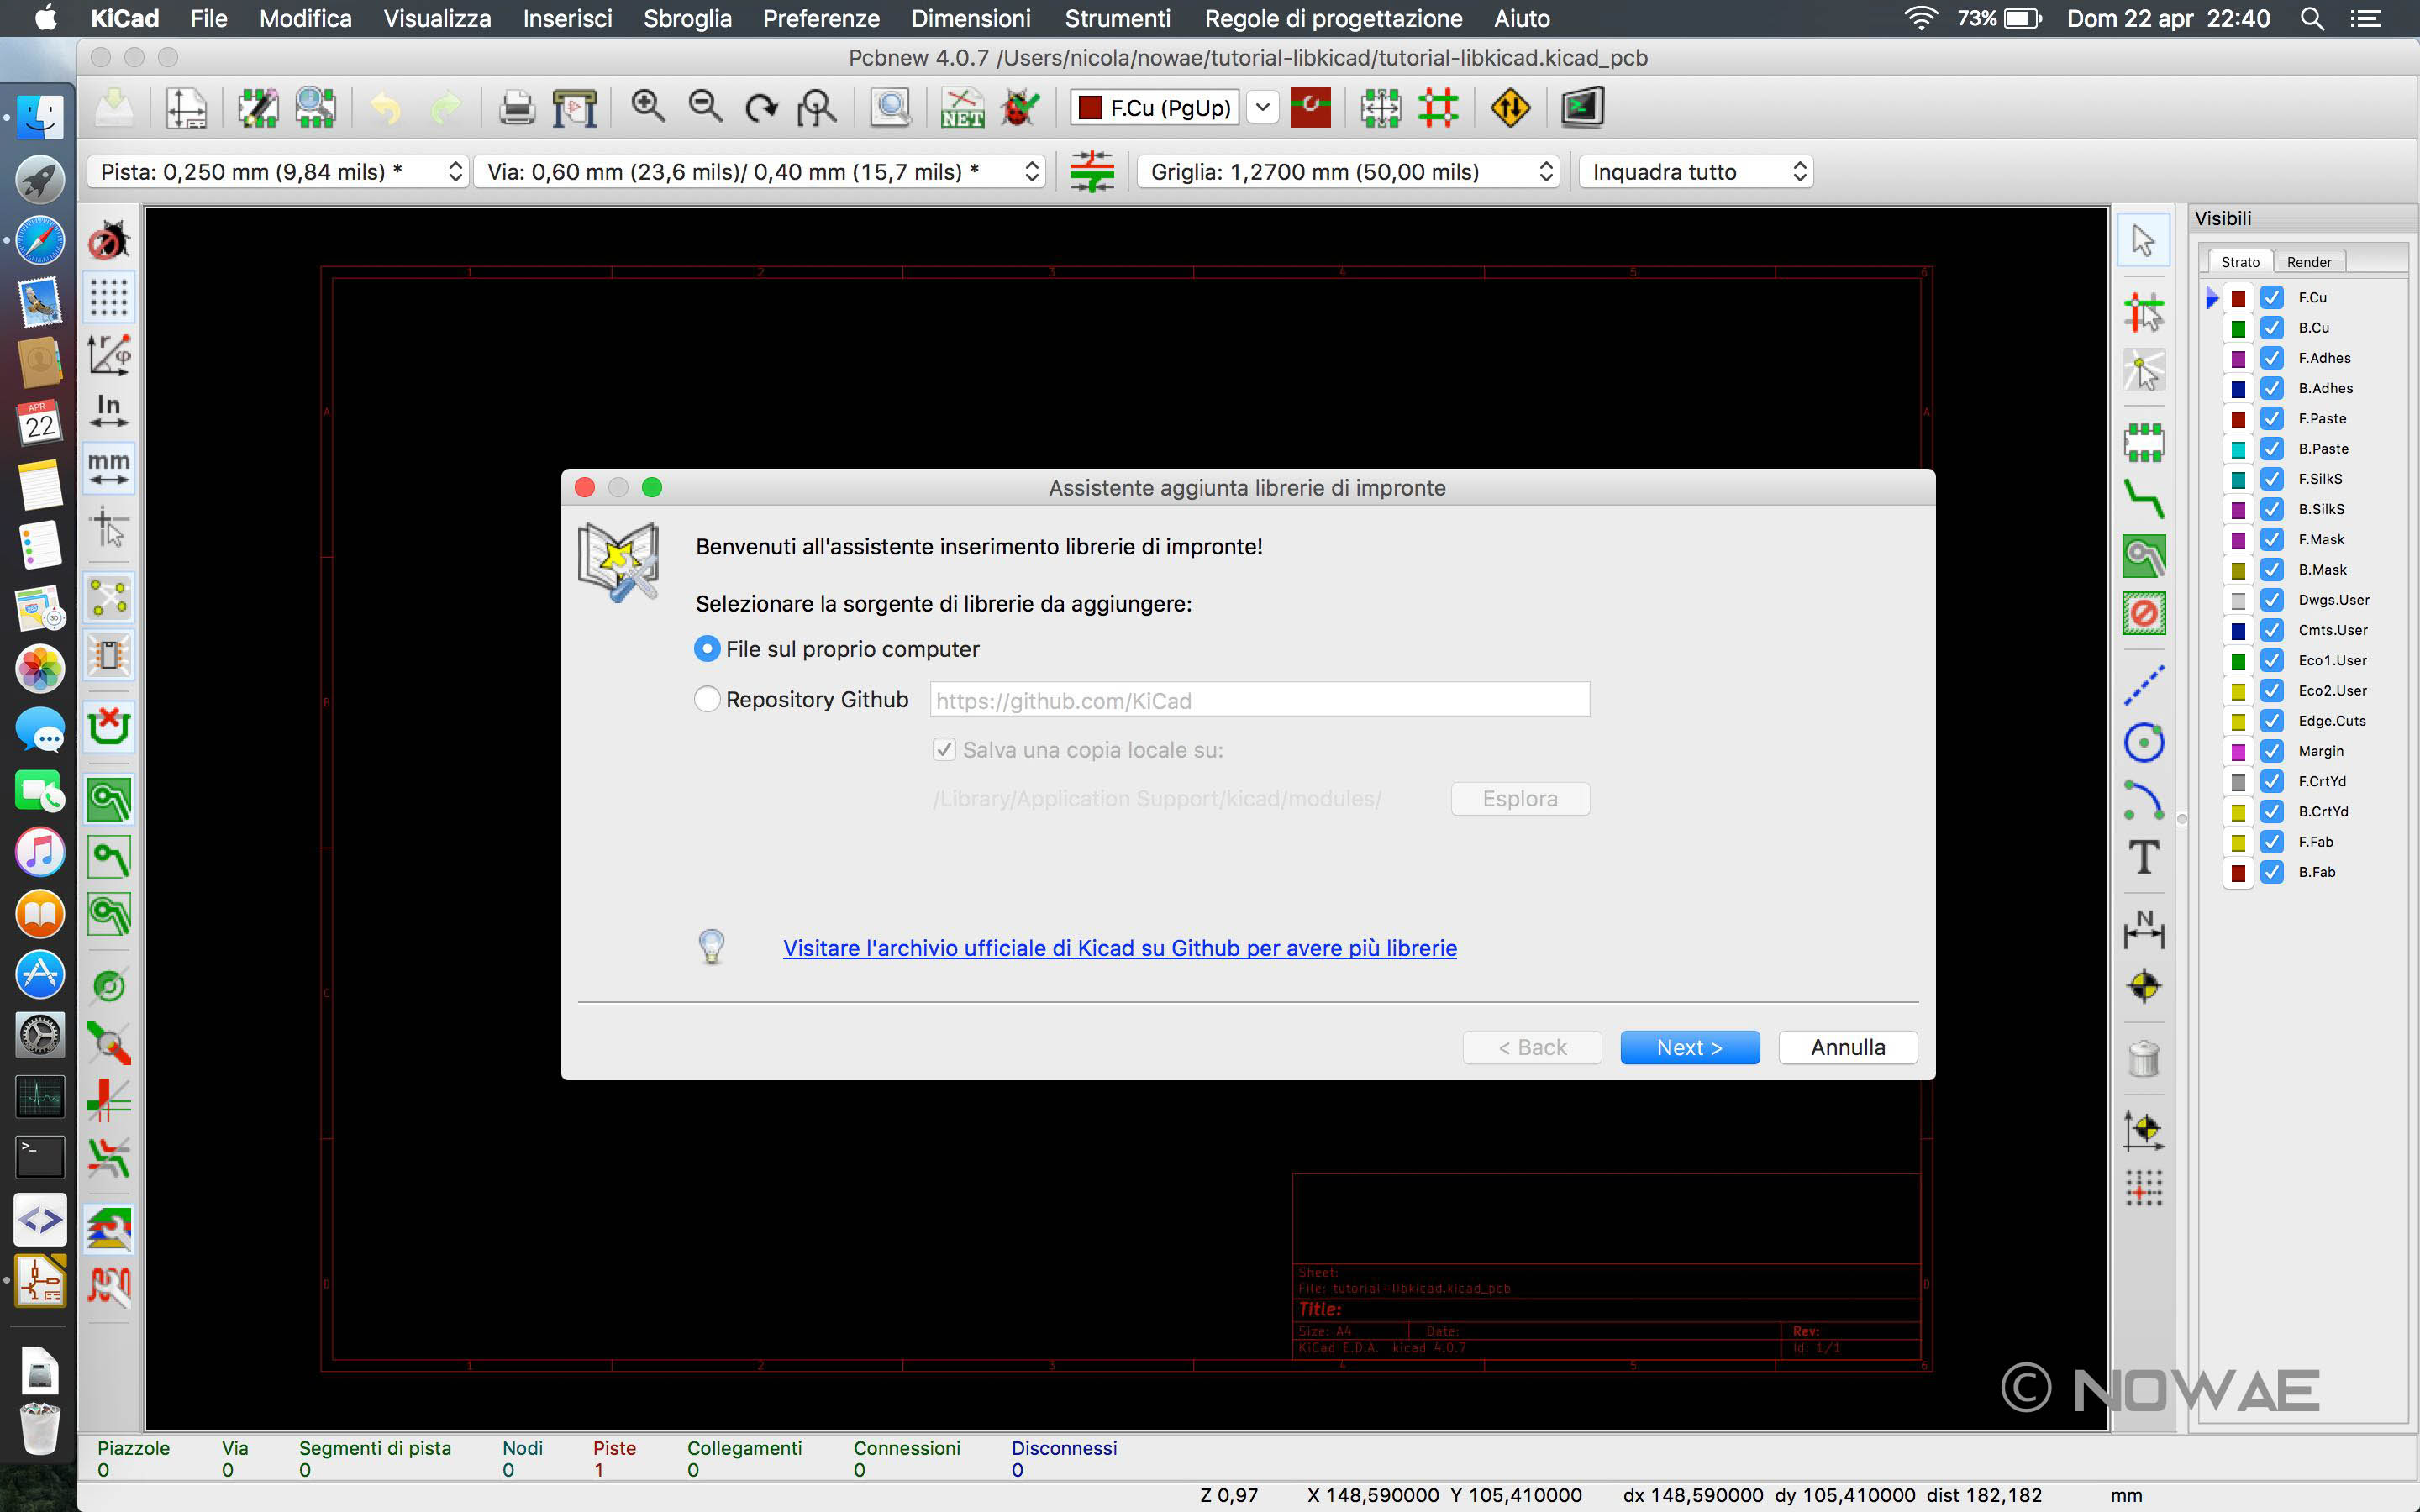Viewport: 2420px width, 1512px height.
Task: Open the Regole di progettazione menu
Action: (1333, 18)
